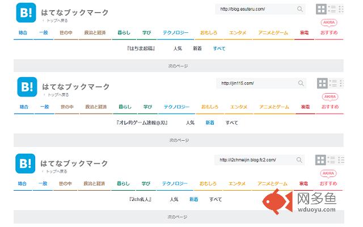This screenshot has height=227, width=363.
Task: Click 次のページ bar under はちま起稿
Action: 178,66
